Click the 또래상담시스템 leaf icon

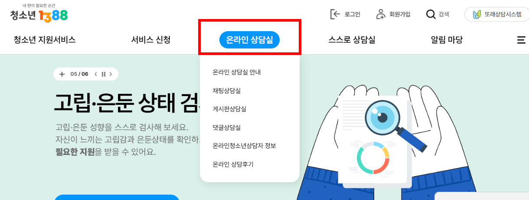tap(477, 14)
